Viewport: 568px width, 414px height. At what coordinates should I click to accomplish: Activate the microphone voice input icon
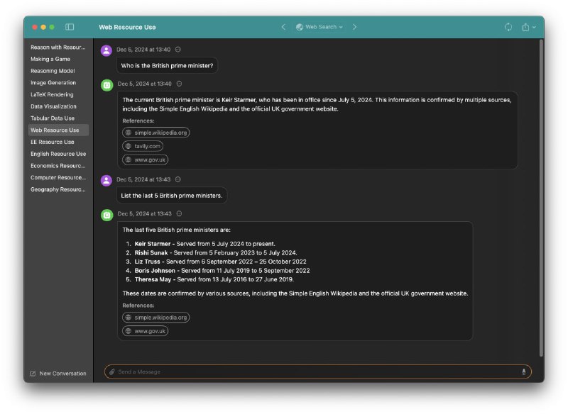(524, 371)
